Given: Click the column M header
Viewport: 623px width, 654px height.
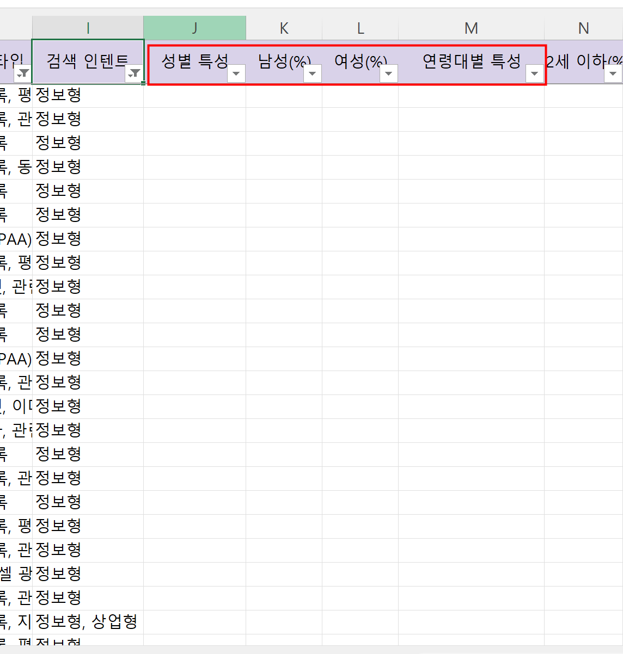Looking at the screenshot, I should pos(471,28).
